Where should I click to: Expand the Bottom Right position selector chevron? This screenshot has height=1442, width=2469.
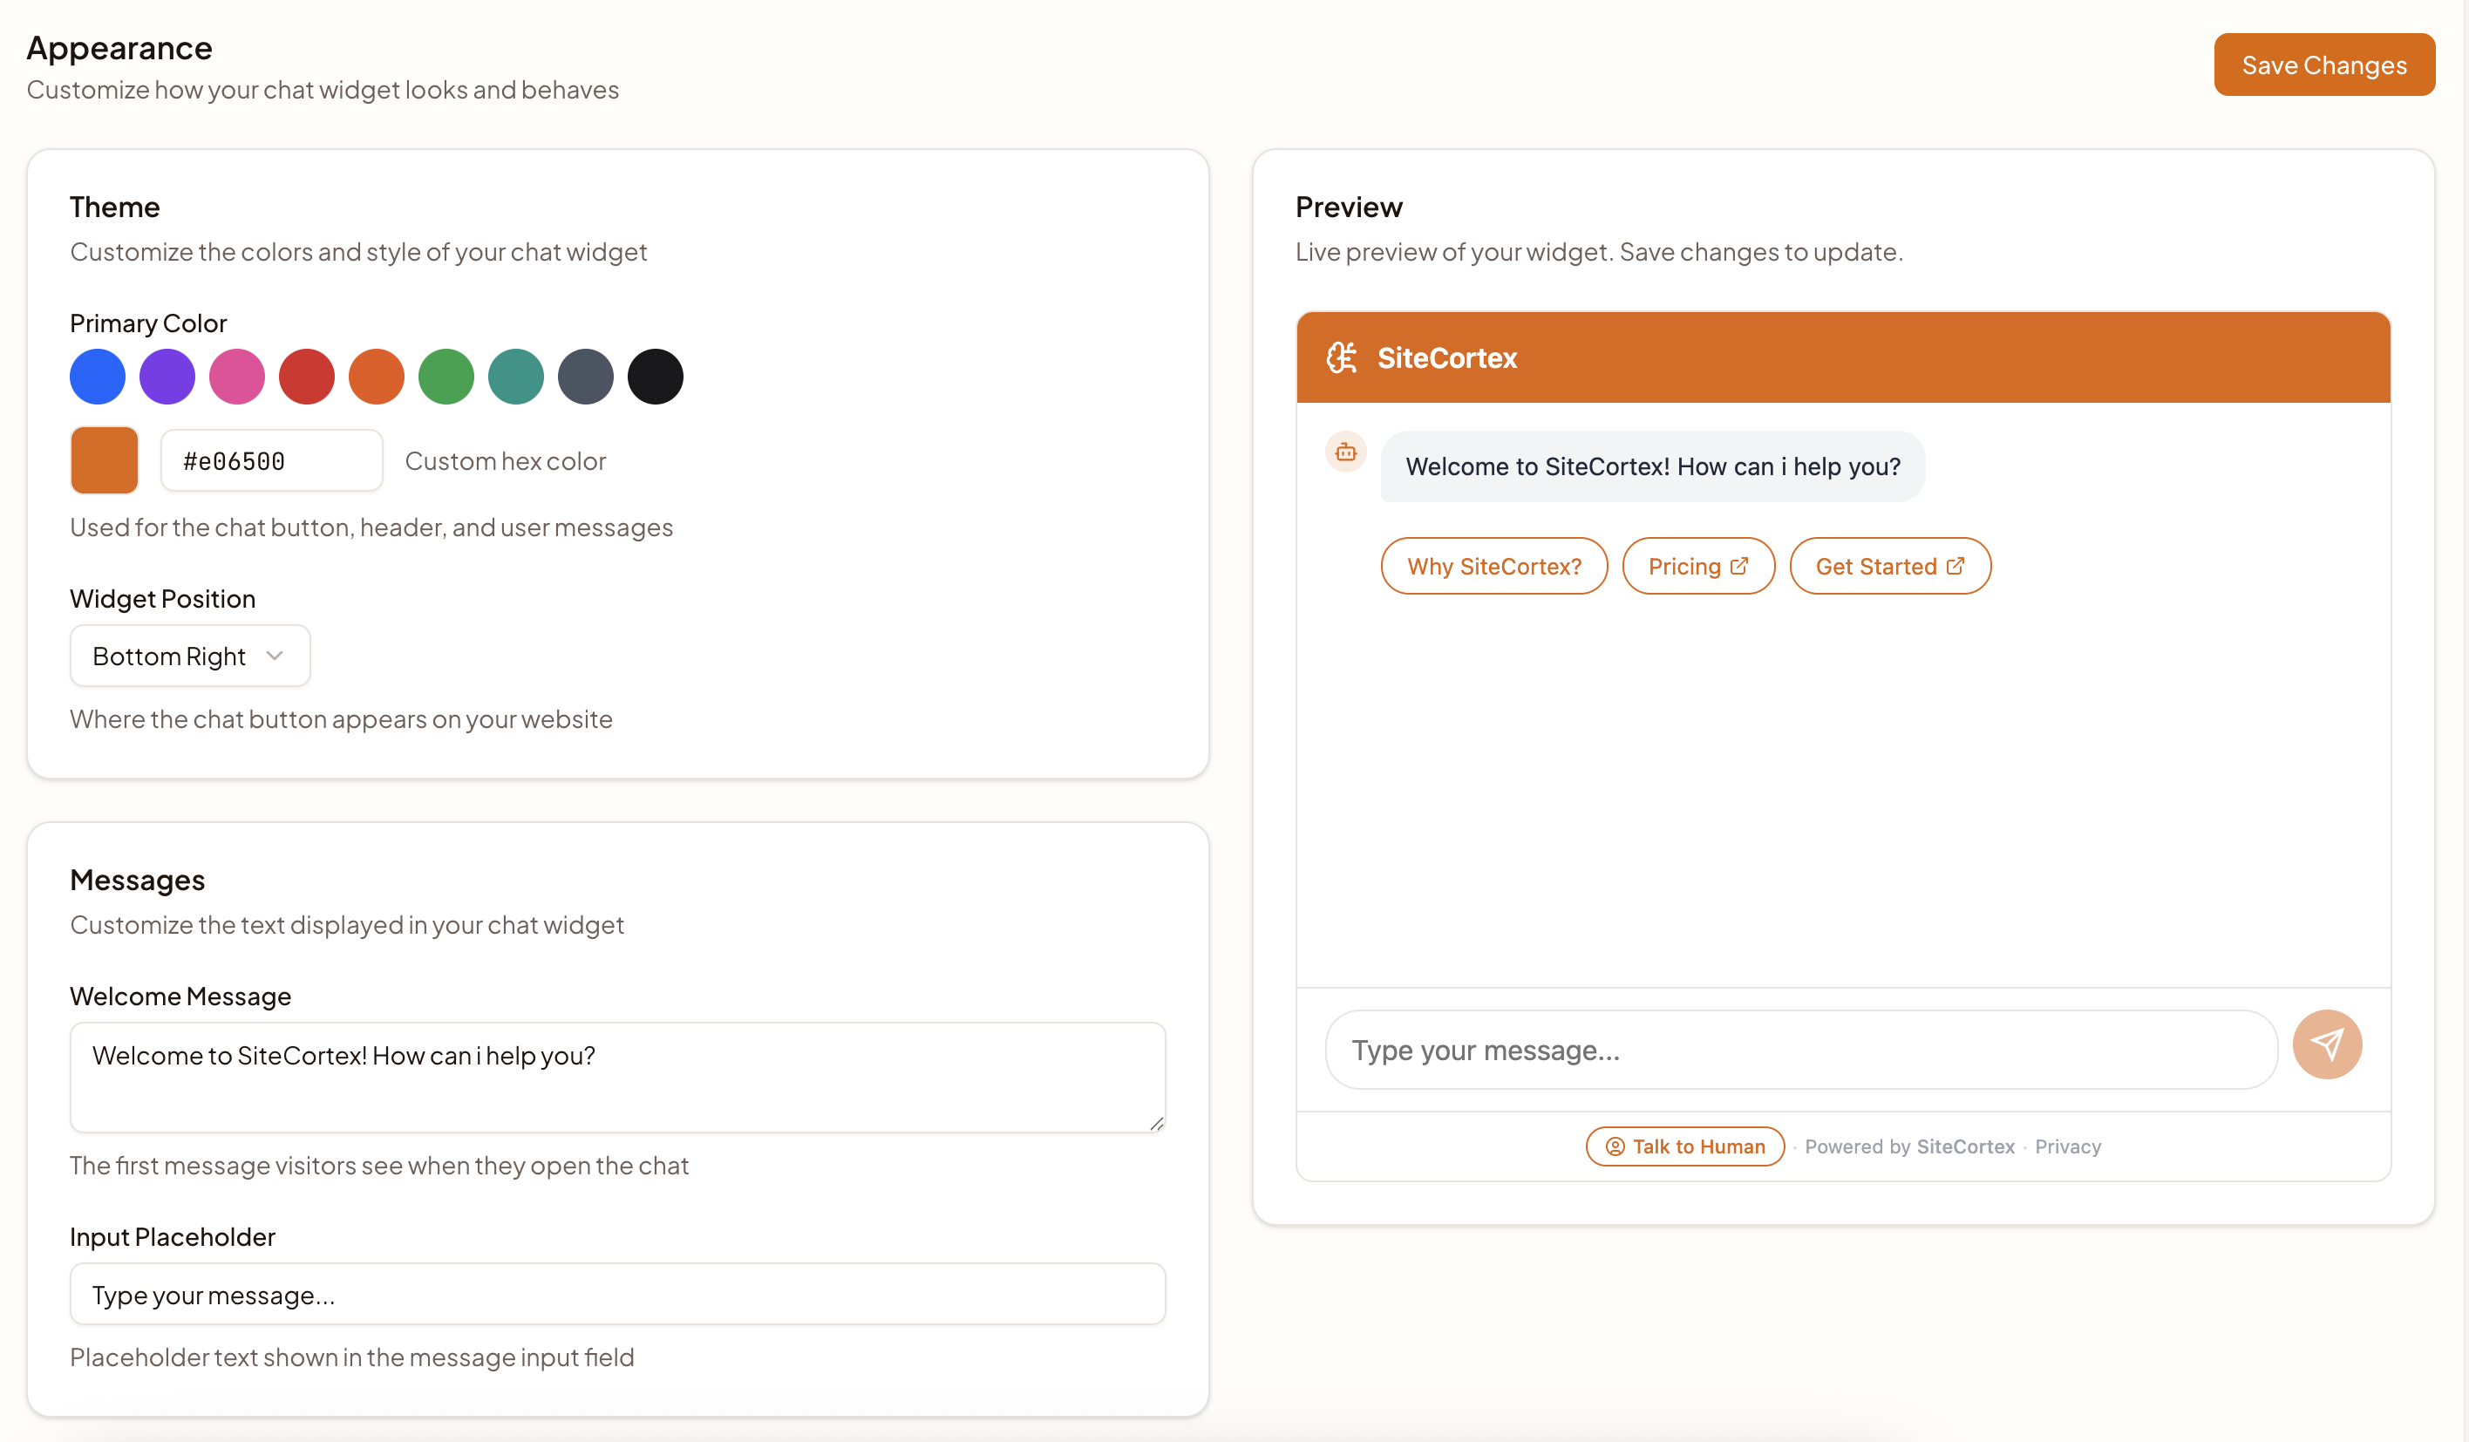coord(274,656)
